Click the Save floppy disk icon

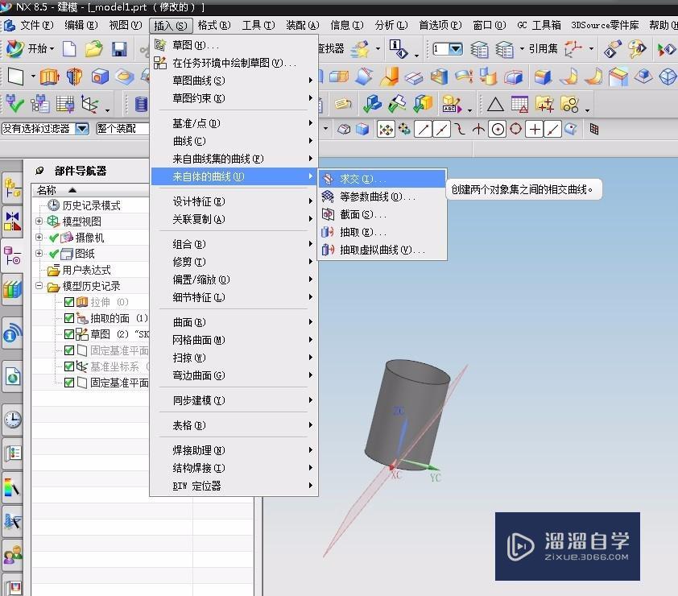click(119, 49)
